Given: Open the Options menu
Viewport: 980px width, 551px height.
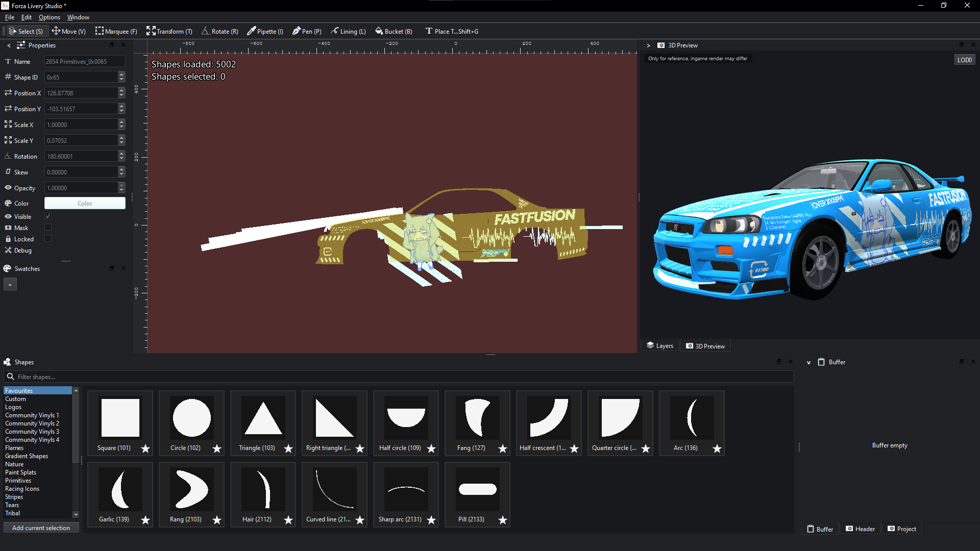Looking at the screenshot, I should [x=50, y=17].
